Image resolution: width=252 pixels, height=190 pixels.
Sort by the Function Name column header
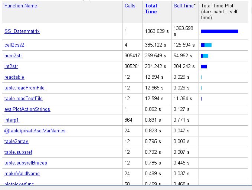tap(21, 6)
